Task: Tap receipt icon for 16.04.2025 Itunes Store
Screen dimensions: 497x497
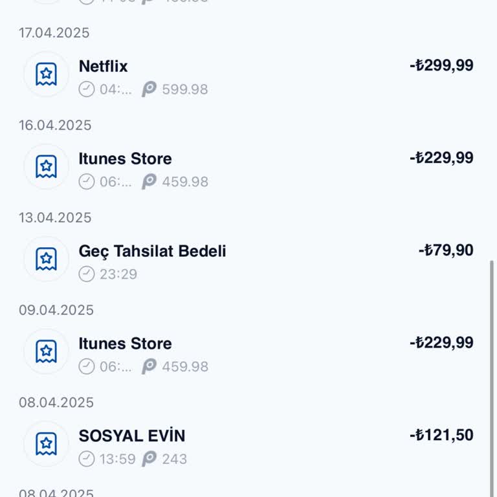Action: pos(46,167)
